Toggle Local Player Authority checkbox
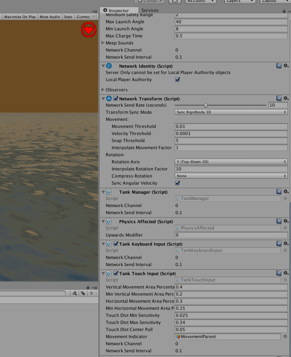The width and height of the screenshot is (291, 357). 177,80
